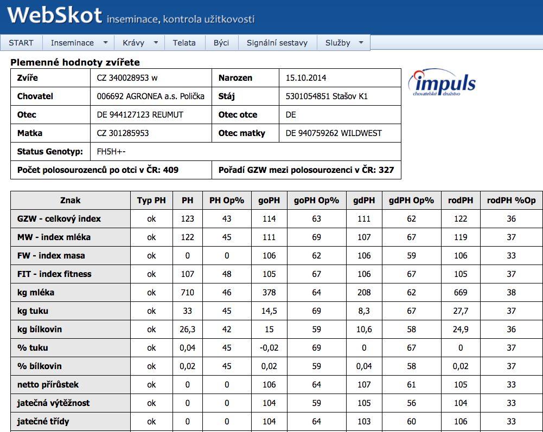Select birth date 15.10.2014
Viewport: 543px width, 432px height.
coord(306,78)
